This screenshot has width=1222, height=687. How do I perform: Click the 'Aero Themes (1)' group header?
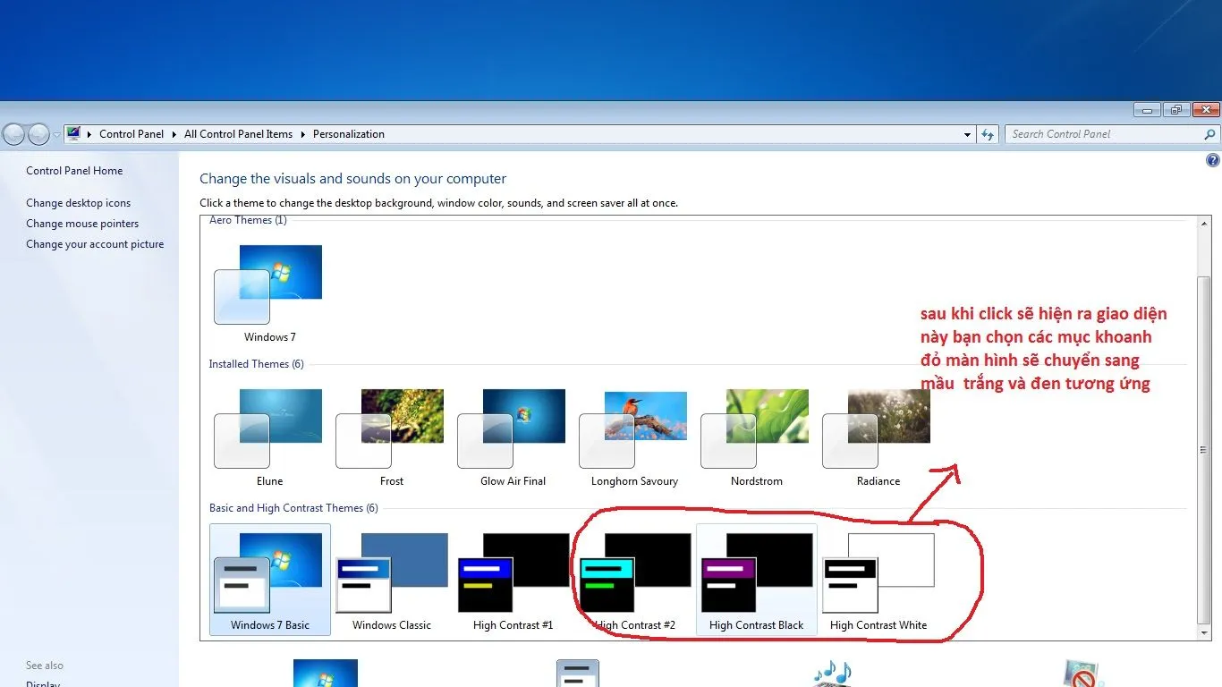(x=248, y=220)
